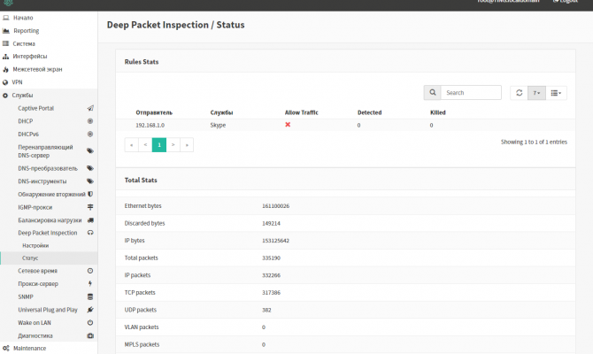The width and height of the screenshot is (593, 354).
Task: Open the rows-per-page dropdown
Action: pos(536,92)
